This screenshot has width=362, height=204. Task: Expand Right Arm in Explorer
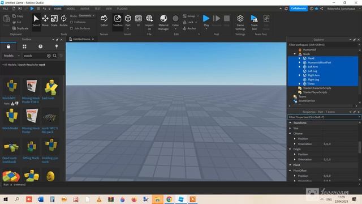pyautogui.click(x=299, y=75)
